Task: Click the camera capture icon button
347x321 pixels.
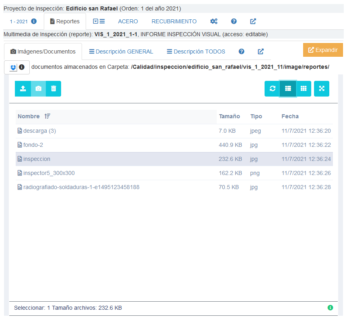Action: click(38, 89)
